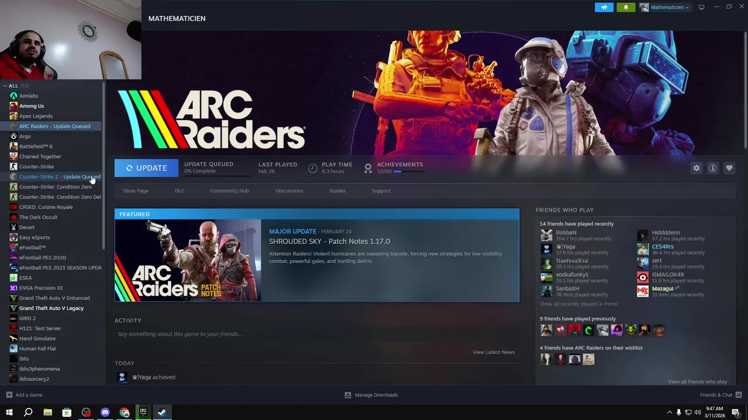Open Friends & Chat icon
Viewport: 748px width, 420px height.
click(x=739, y=395)
